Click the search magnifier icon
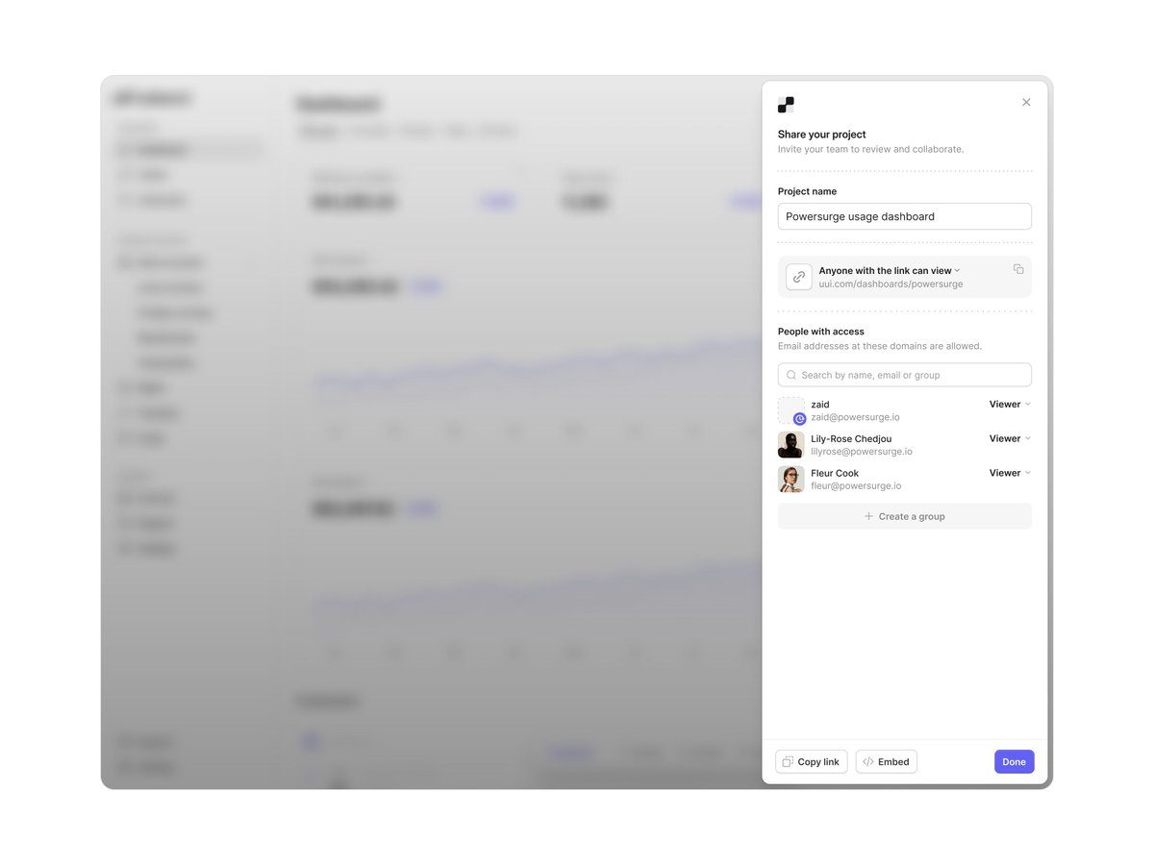The image size is (1154, 865). click(791, 375)
